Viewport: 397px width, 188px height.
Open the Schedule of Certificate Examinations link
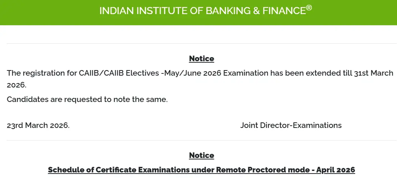(x=201, y=170)
